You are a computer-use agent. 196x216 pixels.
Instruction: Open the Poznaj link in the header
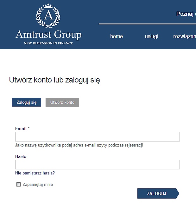click(x=186, y=14)
